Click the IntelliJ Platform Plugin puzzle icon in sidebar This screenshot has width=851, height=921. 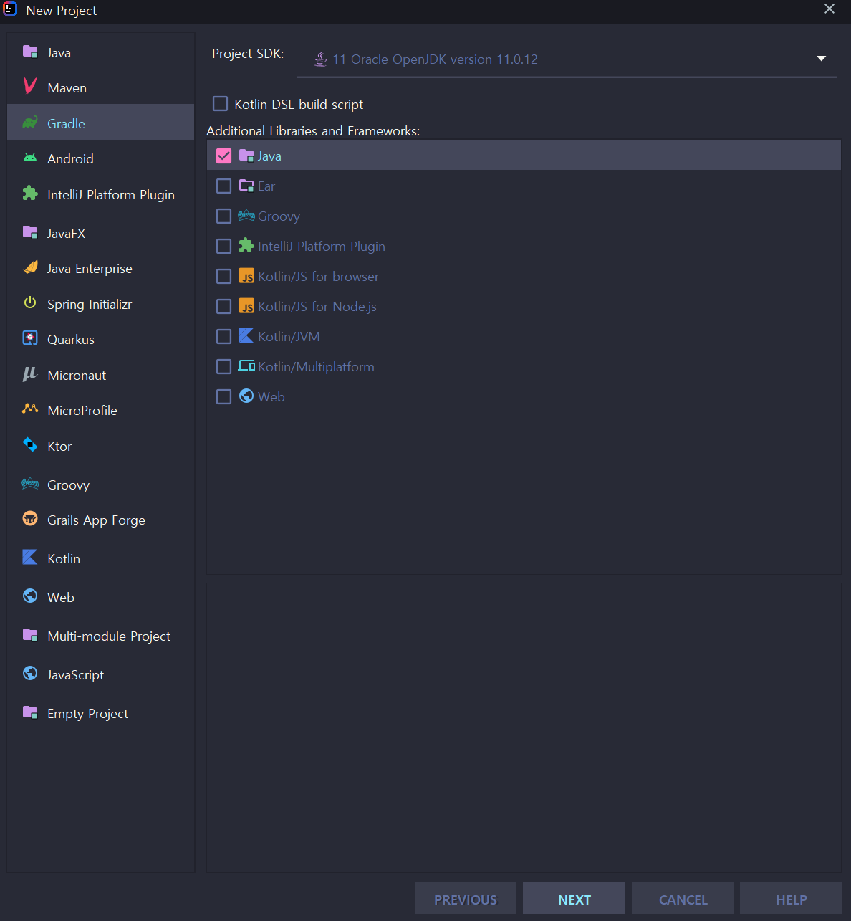coord(30,194)
